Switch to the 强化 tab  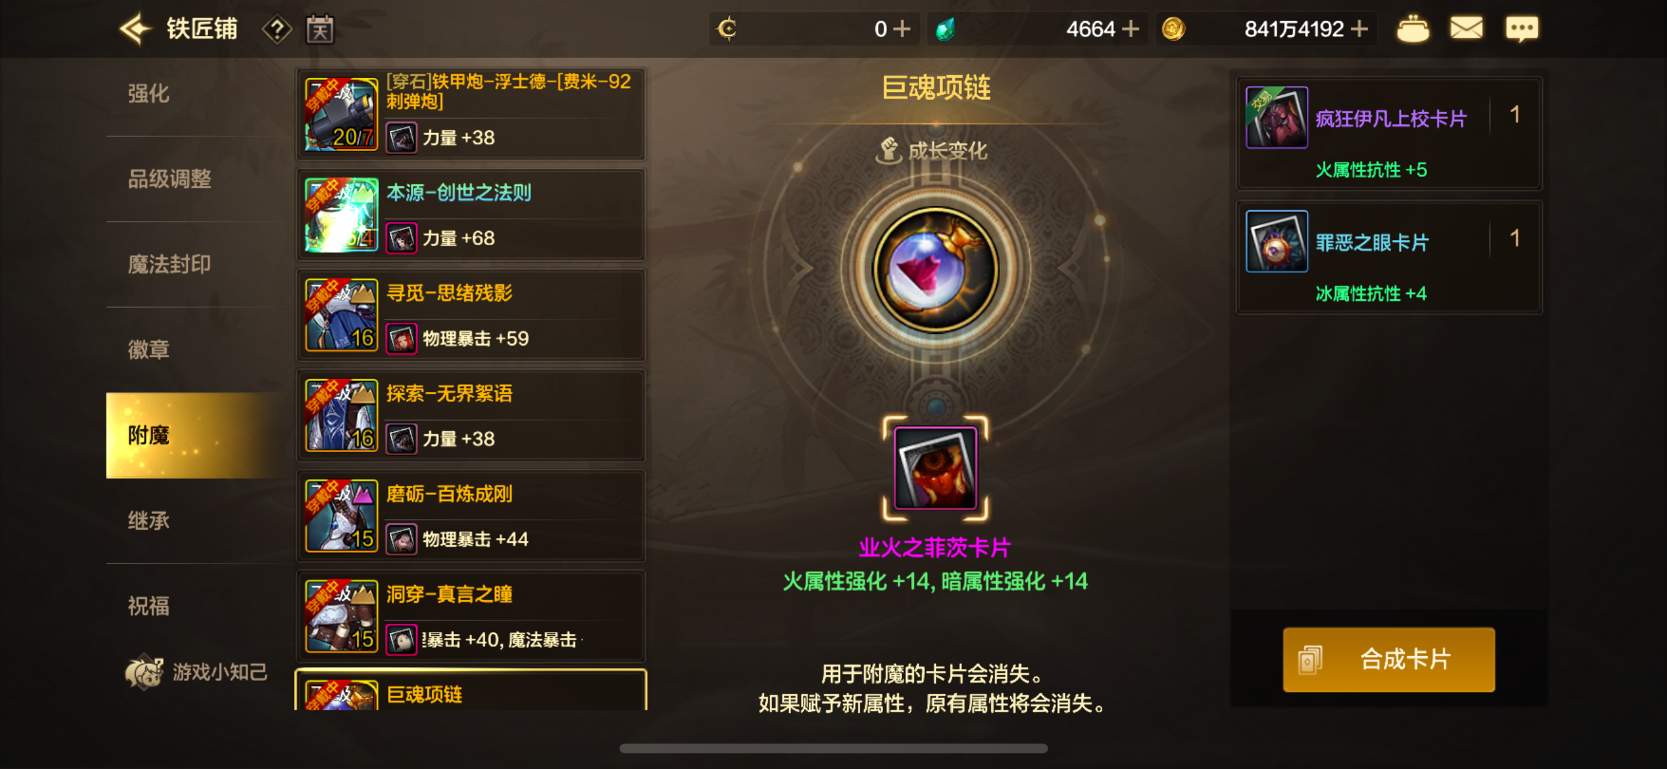click(x=149, y=93)
